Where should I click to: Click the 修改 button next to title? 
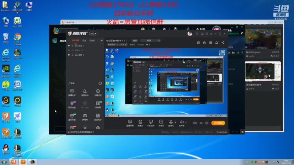pos(135,40)
